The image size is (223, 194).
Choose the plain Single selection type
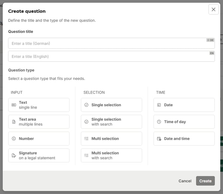pyautogui.click(x=111, y=105)
